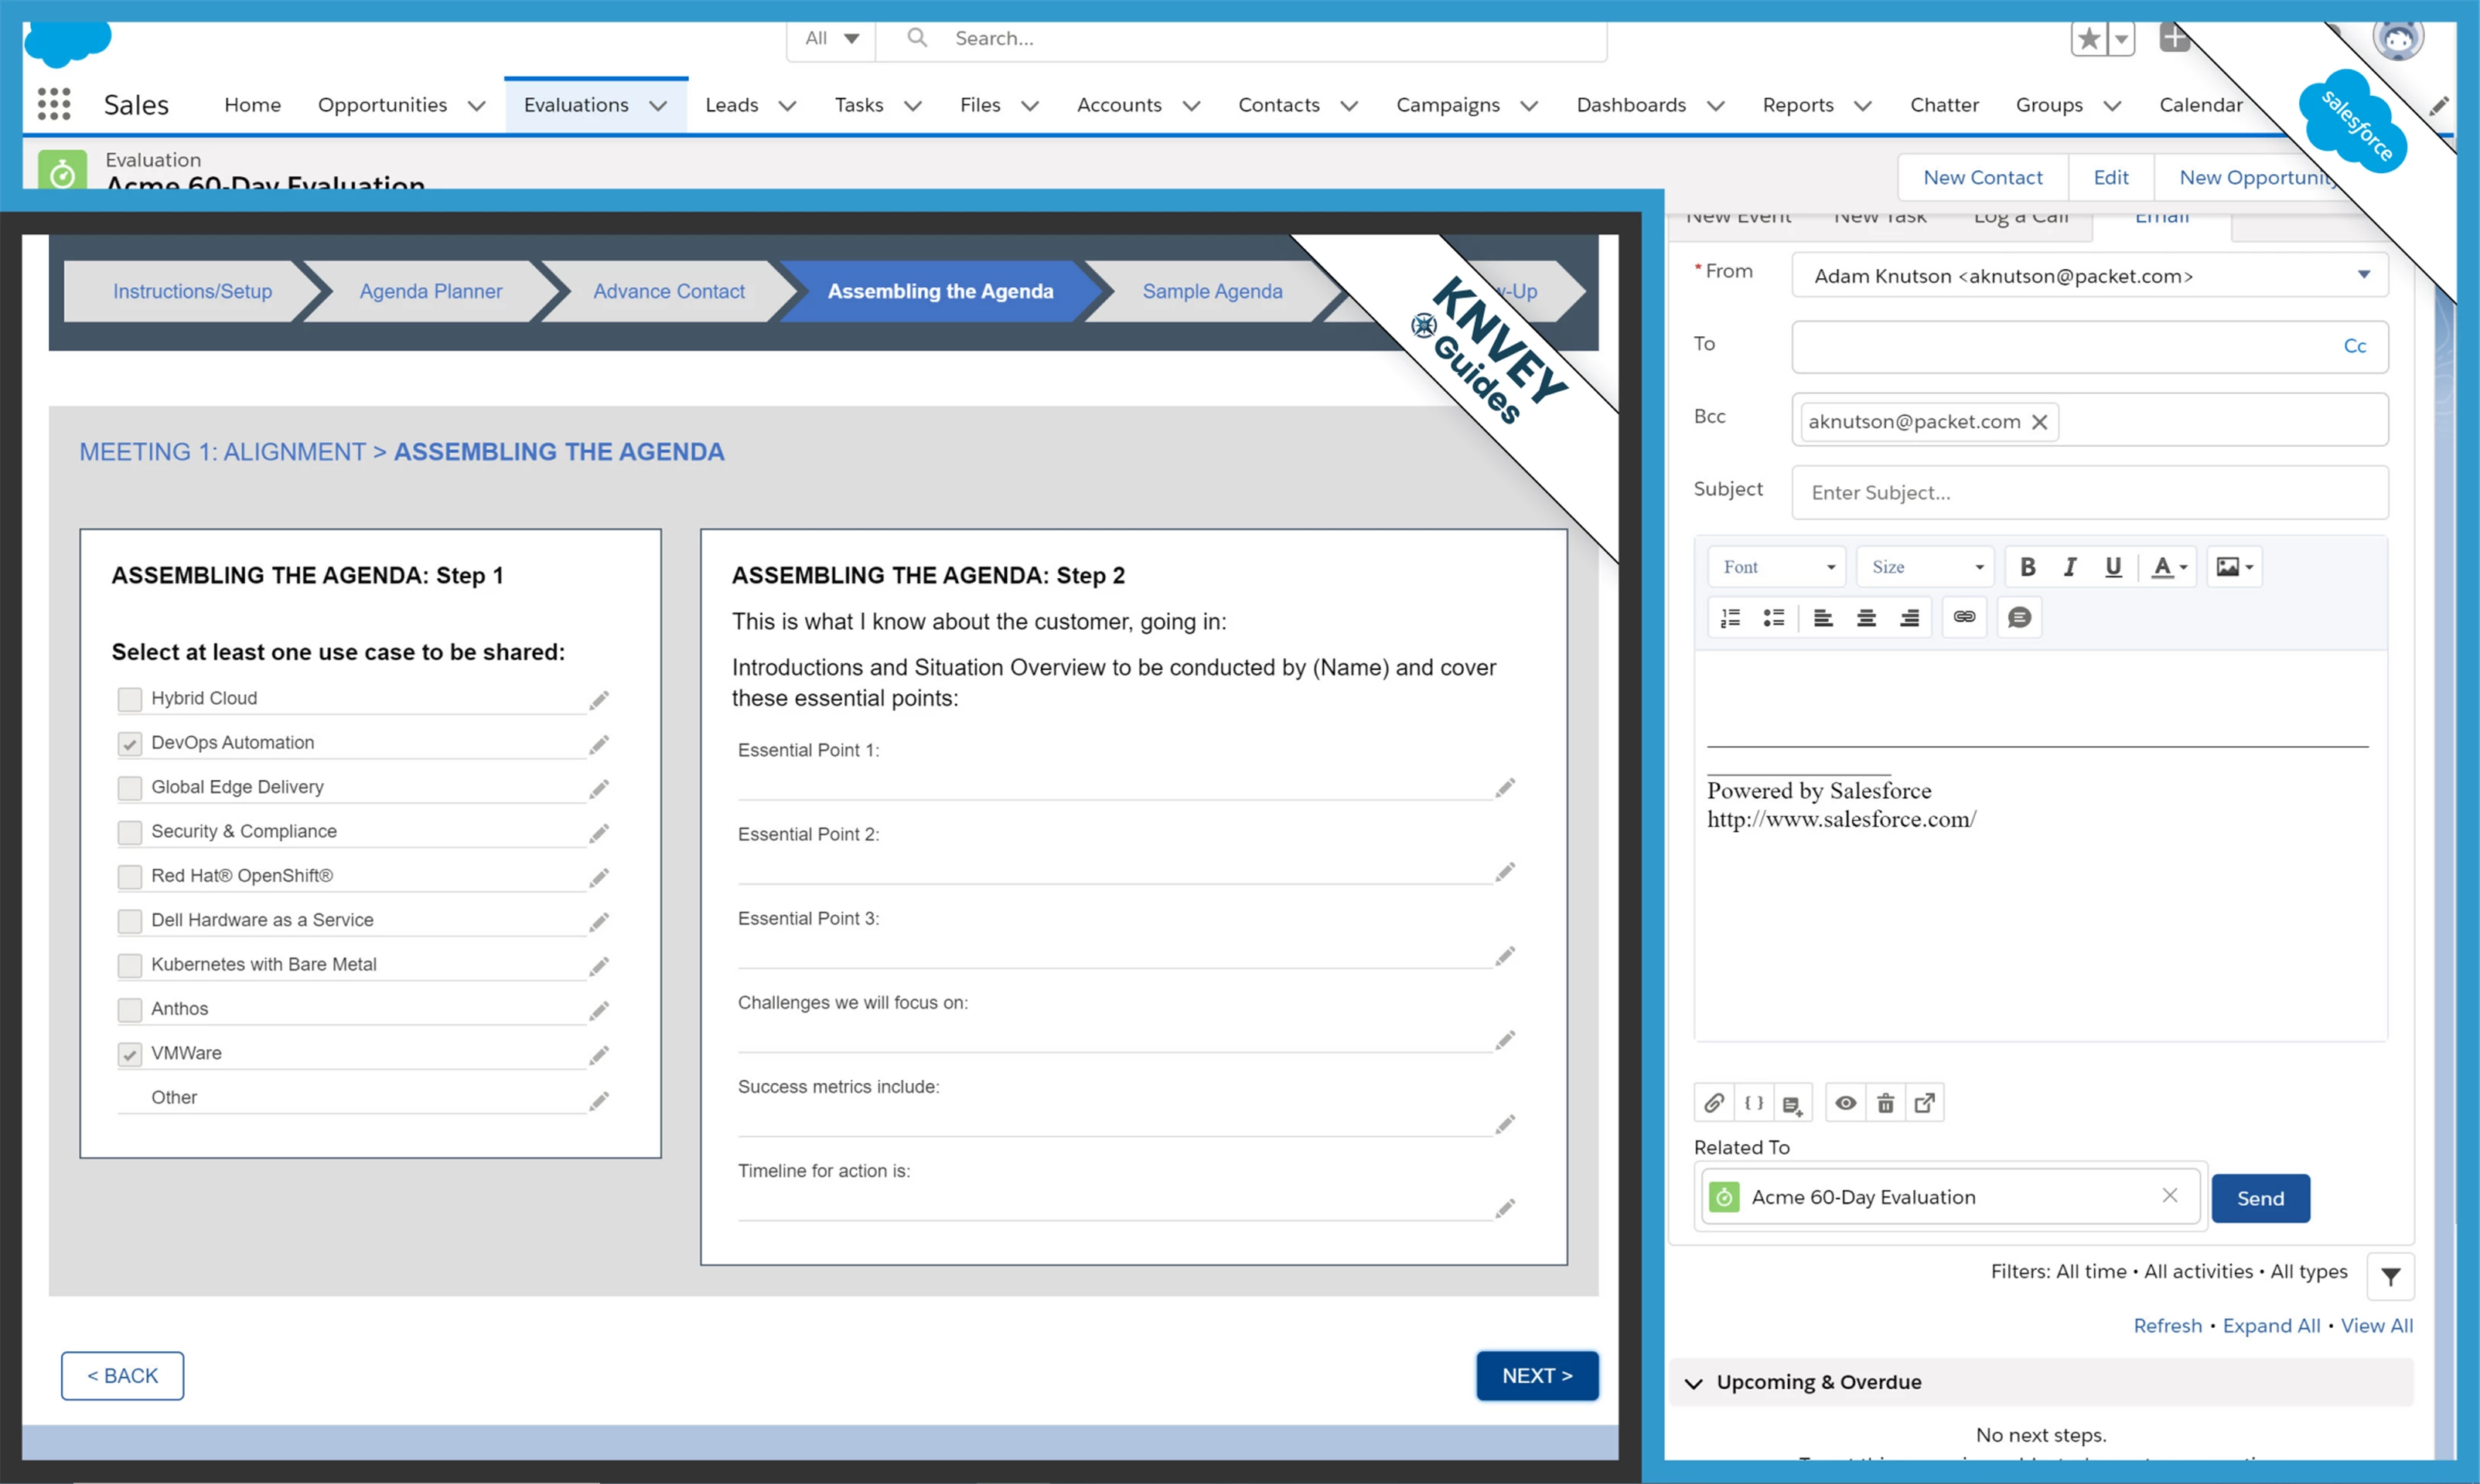The width and height of the screenshot is (2480, 1484).
Task: Go to the Agenda Planner step
Action: 430,291
